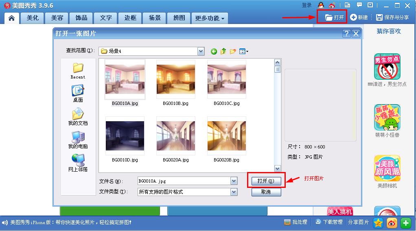Select the 文字 tab
Image resolution: width=416 pixels, height=231 pixels.
click(105, 18)
